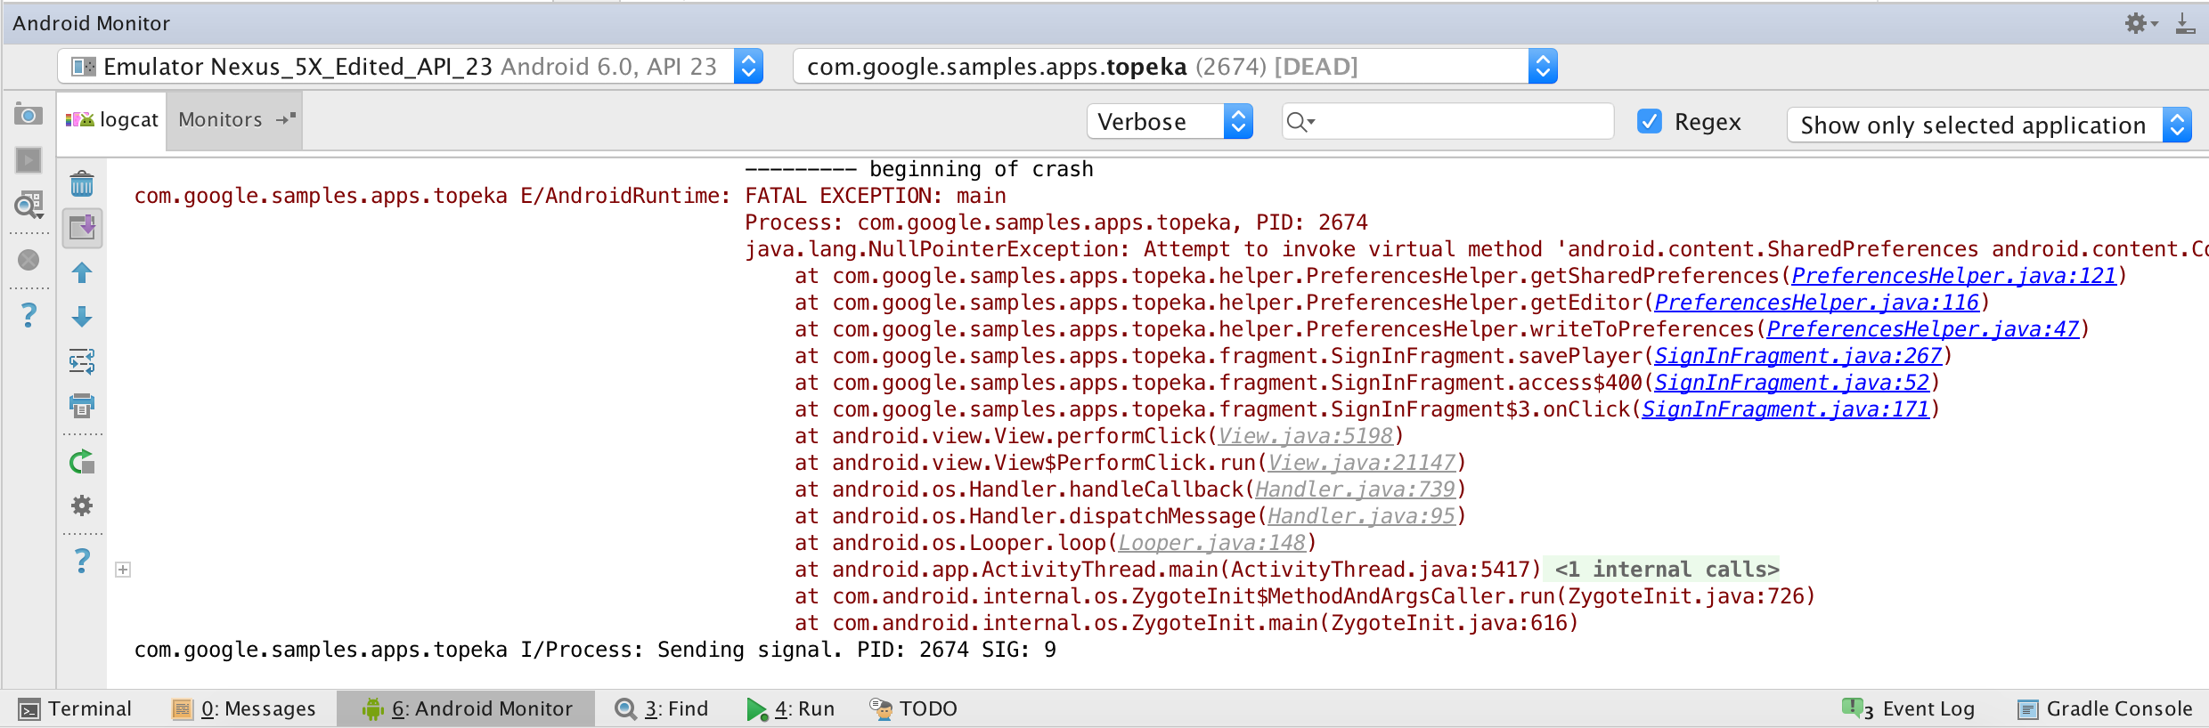Print logcat output with printer icon
2209x728 pixels.
click(82, 406)
